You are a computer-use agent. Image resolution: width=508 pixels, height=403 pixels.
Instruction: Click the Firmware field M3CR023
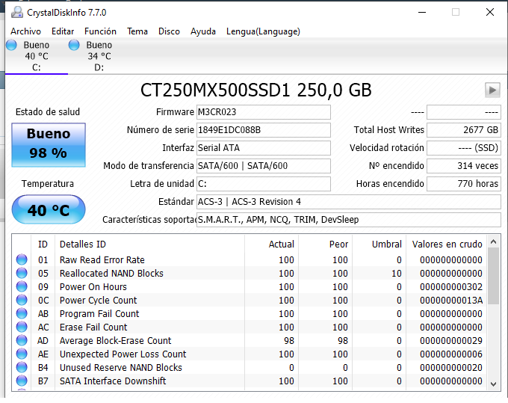(264, 112)
